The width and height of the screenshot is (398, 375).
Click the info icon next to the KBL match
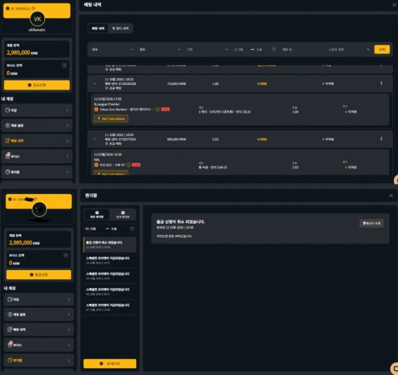[129, 165]
